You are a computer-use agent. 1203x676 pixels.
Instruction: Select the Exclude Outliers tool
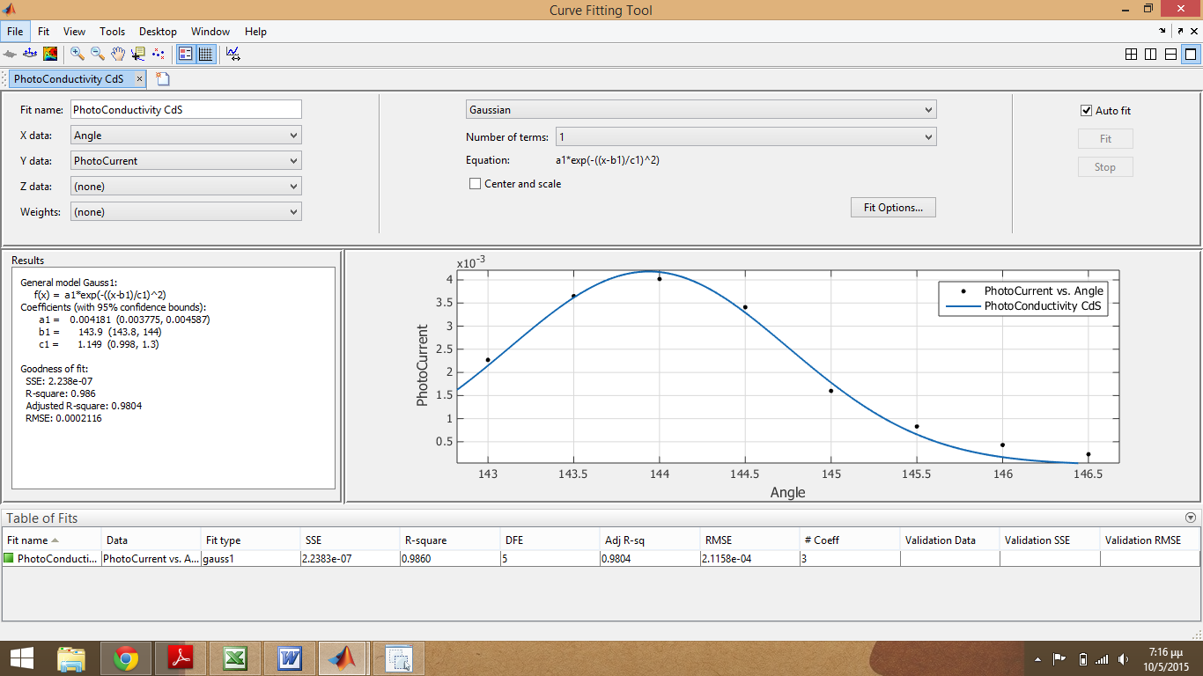click(159, 54)
